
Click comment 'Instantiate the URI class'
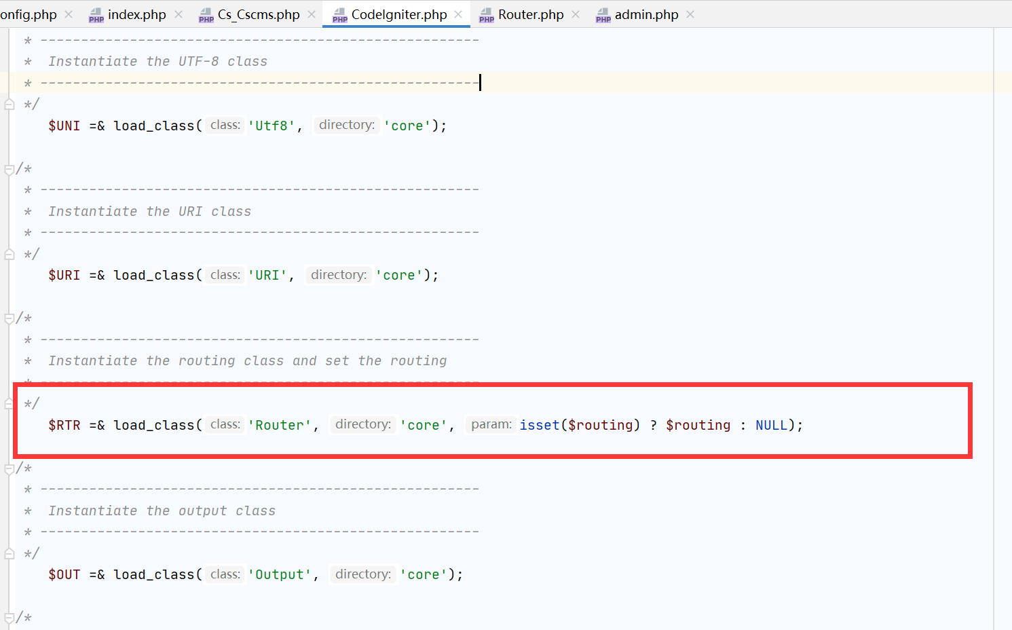[x=149, y=211]
